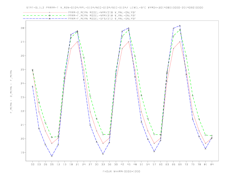Click x-axis forecast hour label 39
Screen dimensions: 231x179
(116, 164)
